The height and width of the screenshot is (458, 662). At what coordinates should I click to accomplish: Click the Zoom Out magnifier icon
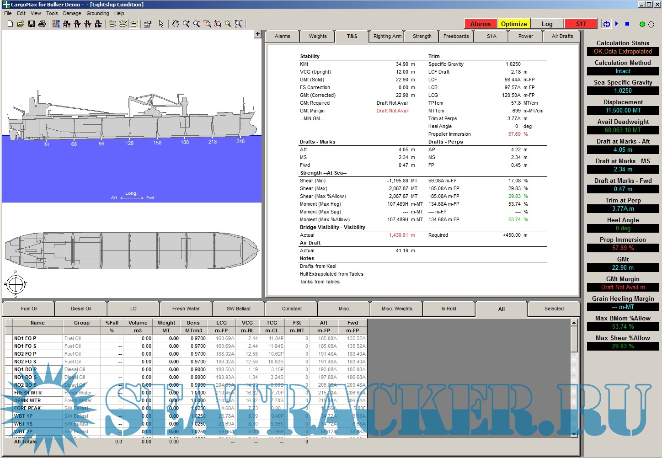pyautogui.click(x=197, y=24)
